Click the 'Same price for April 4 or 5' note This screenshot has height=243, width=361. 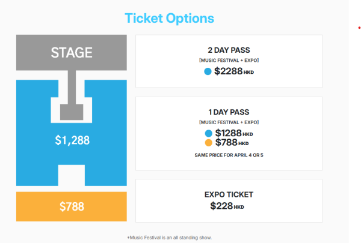(x=229, y=155)
